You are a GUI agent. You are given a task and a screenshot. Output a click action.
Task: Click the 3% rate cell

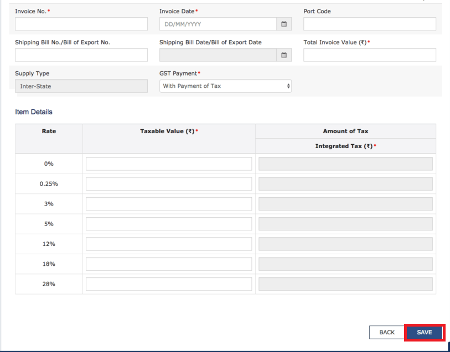pyautogui.click(x=49, y=204)
